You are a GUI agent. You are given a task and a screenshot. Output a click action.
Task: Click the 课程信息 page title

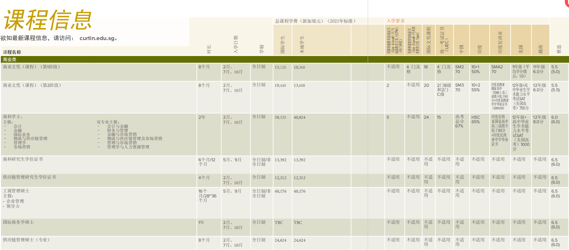48,20
